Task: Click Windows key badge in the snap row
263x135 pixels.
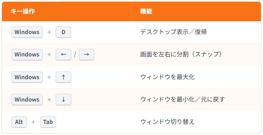Action: [27, 55]
